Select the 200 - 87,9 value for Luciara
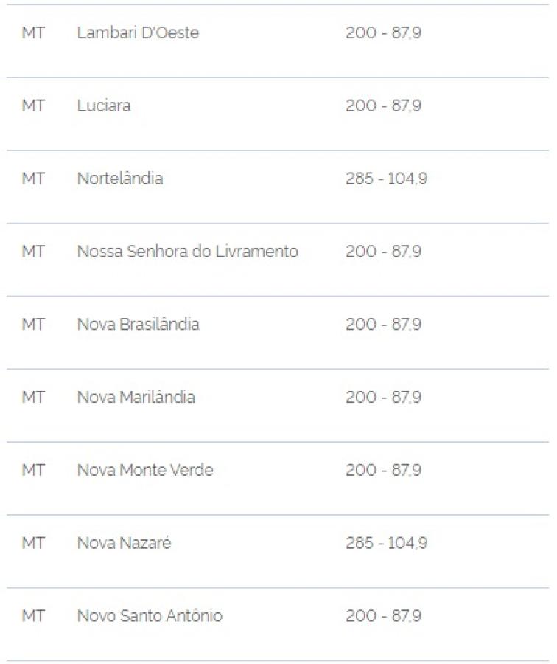 pyautogui.click(x=383, y=106)
